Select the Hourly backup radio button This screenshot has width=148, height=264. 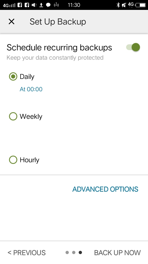(13, 160)
